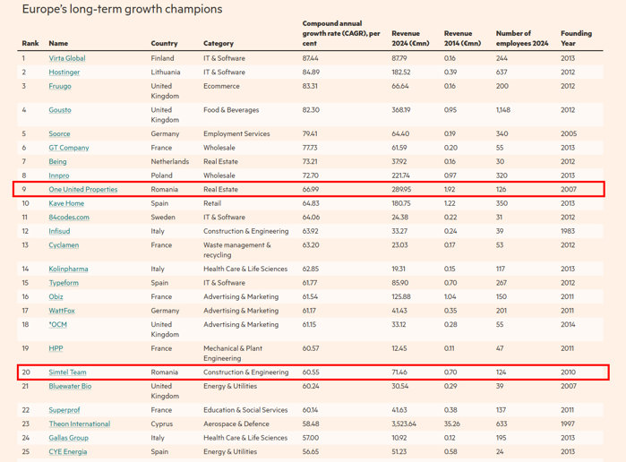Click the Kave Home link

[x=66, y=203]
